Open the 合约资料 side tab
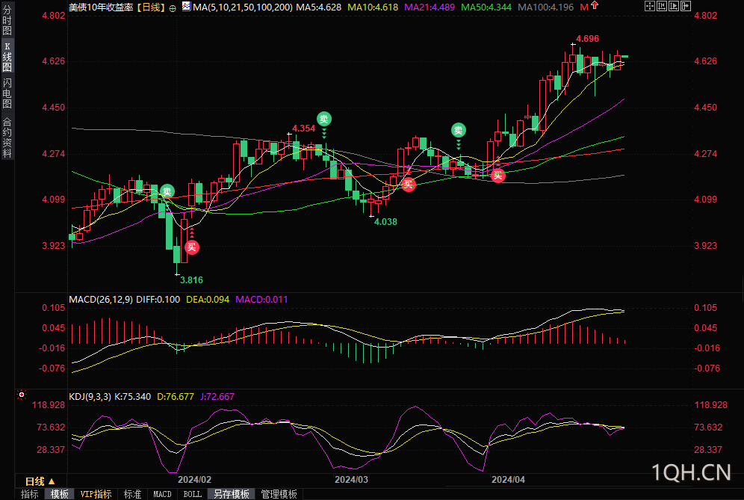Viewport: 744px width, 500px height. 7,138
